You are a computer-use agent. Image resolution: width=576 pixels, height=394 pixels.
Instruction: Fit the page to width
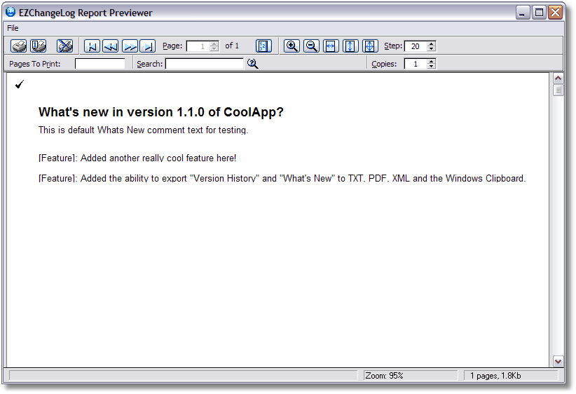pyautogui.click(x=331, y=46)
